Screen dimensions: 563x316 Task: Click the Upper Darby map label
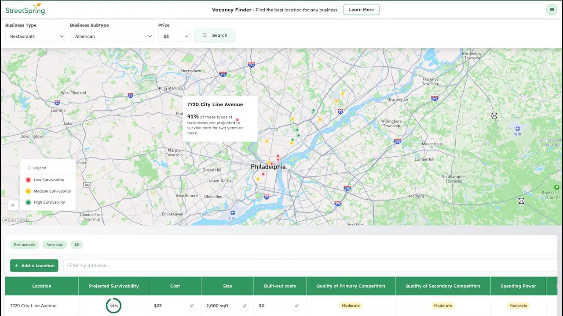pos(220,181)
